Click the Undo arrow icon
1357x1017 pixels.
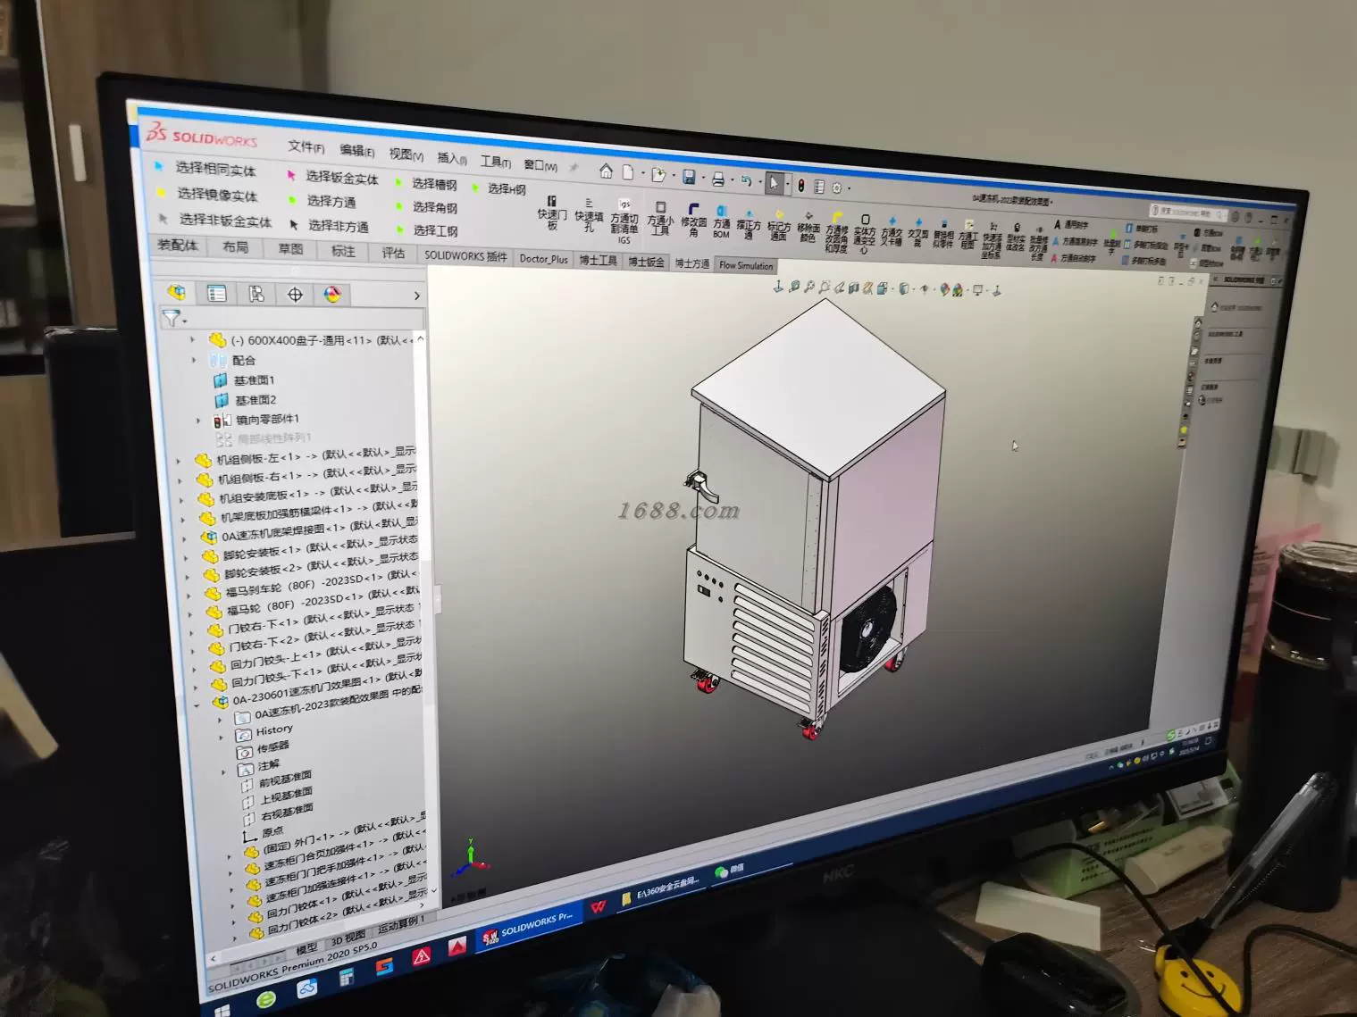click(x=746, y=180)
